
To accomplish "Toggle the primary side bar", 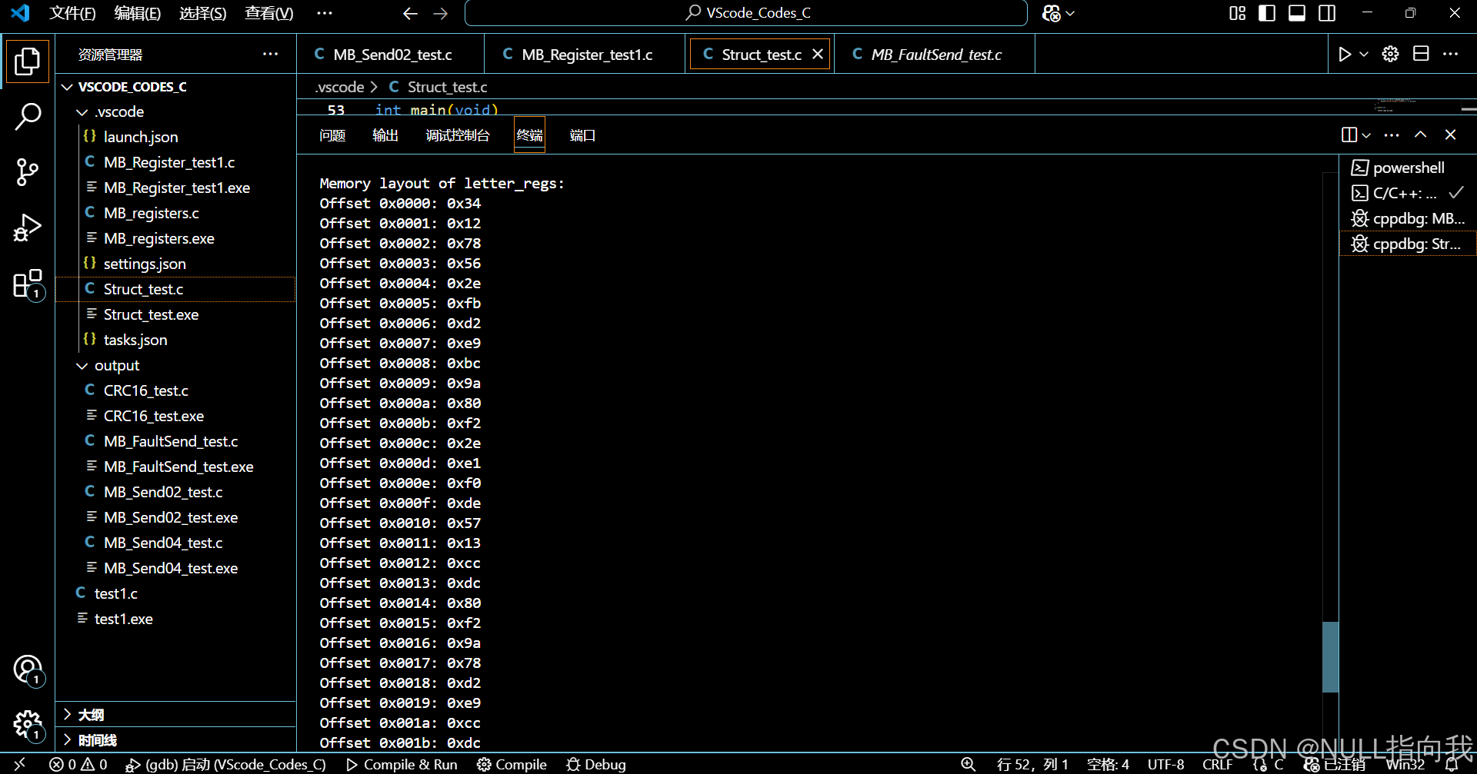I will [1267, 13].
